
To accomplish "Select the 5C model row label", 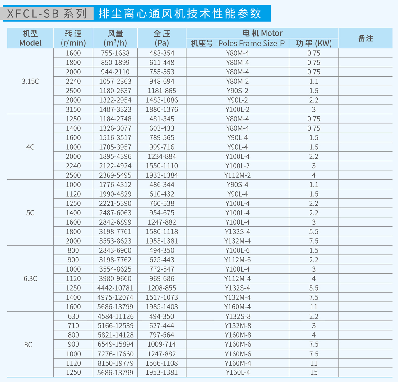I will 30,212.
